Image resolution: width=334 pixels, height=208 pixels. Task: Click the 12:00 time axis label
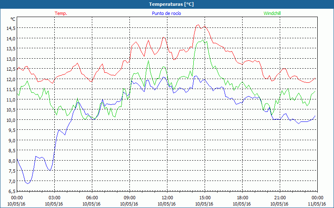167,198
